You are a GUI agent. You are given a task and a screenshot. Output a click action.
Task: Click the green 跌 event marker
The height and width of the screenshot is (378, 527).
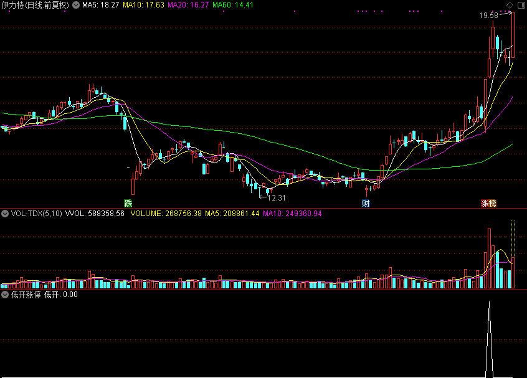pyautogui.click(x=128, y=203)
